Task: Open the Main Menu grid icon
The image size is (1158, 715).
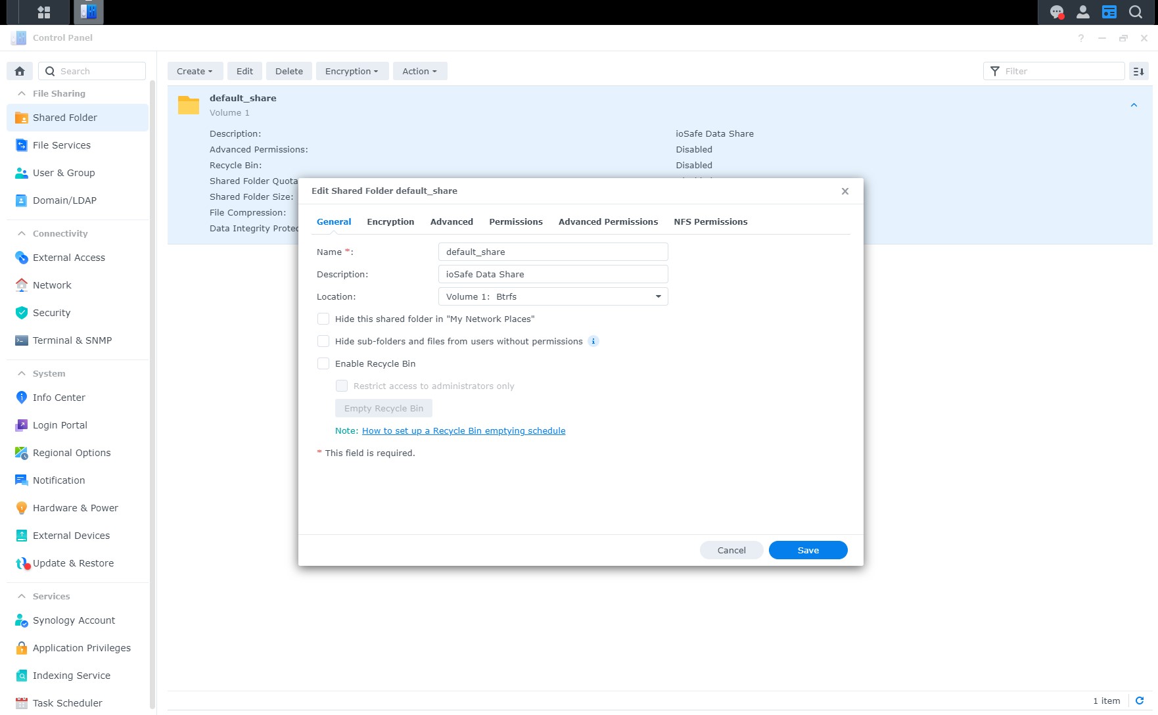Action: [44, 12]
